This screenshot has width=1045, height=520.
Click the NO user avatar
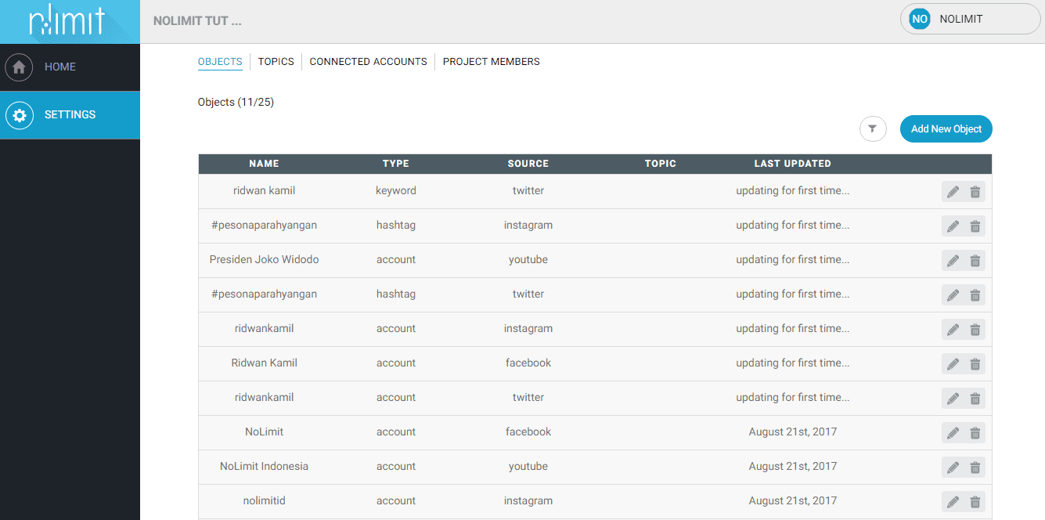point(920,19)
